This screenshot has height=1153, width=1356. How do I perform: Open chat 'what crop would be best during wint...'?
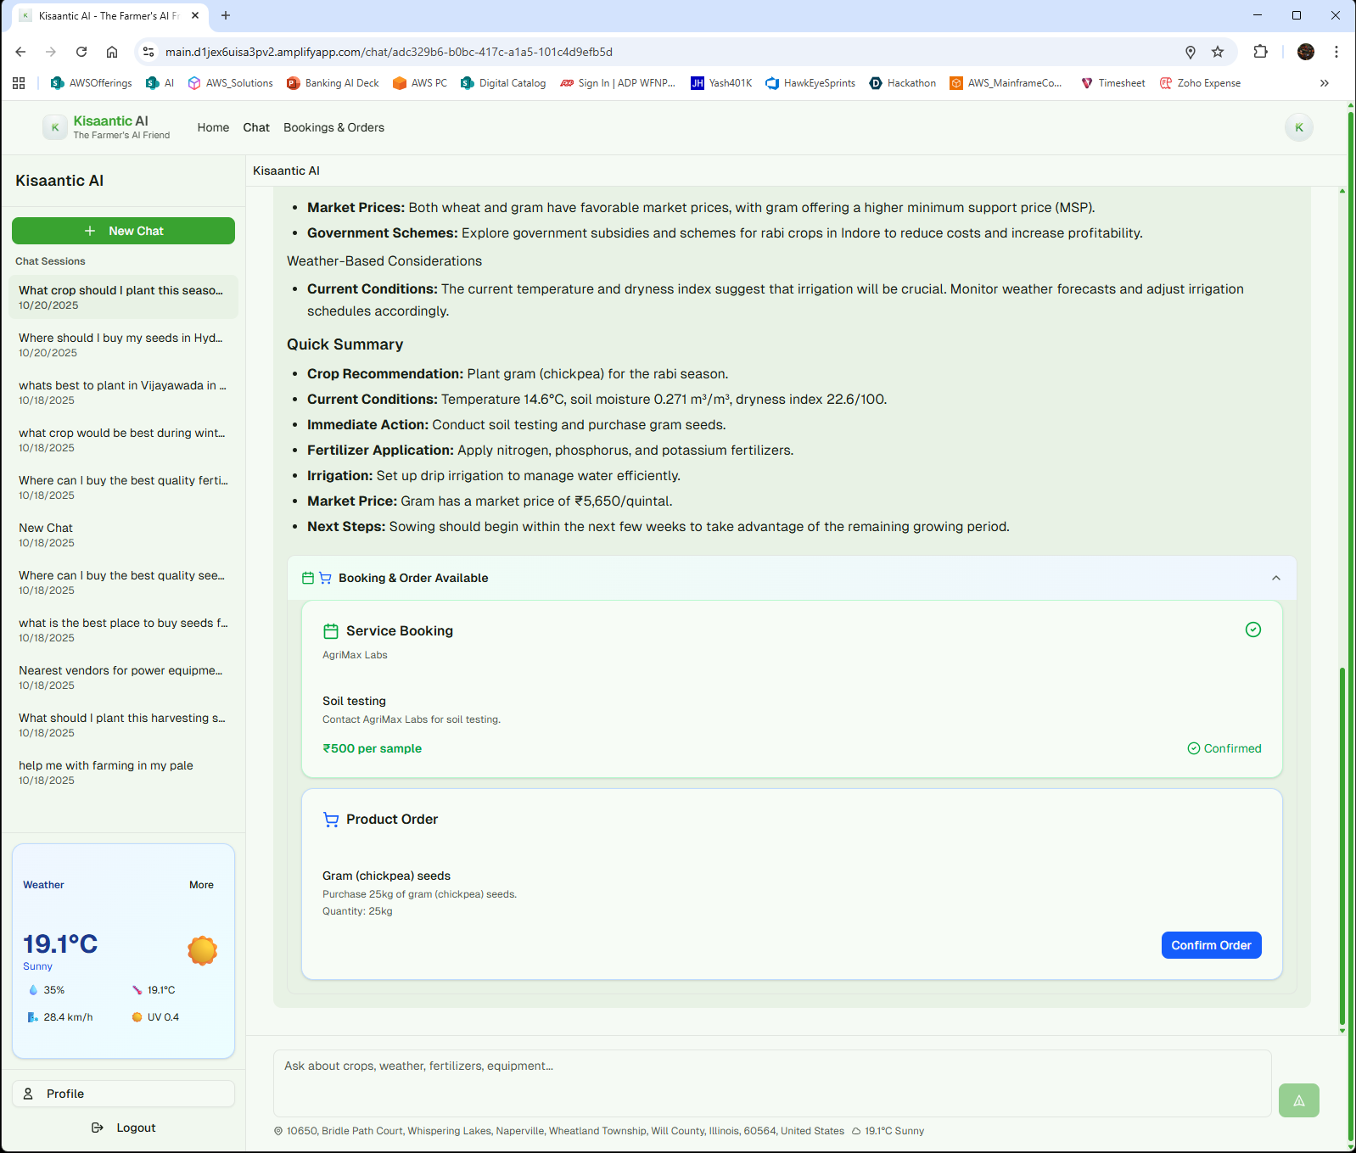(x=123, y=439)
